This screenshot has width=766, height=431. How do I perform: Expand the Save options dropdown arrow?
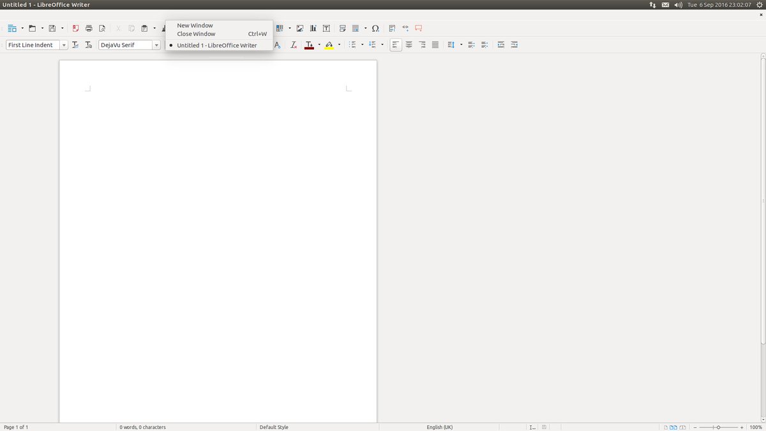coord(62,28)
